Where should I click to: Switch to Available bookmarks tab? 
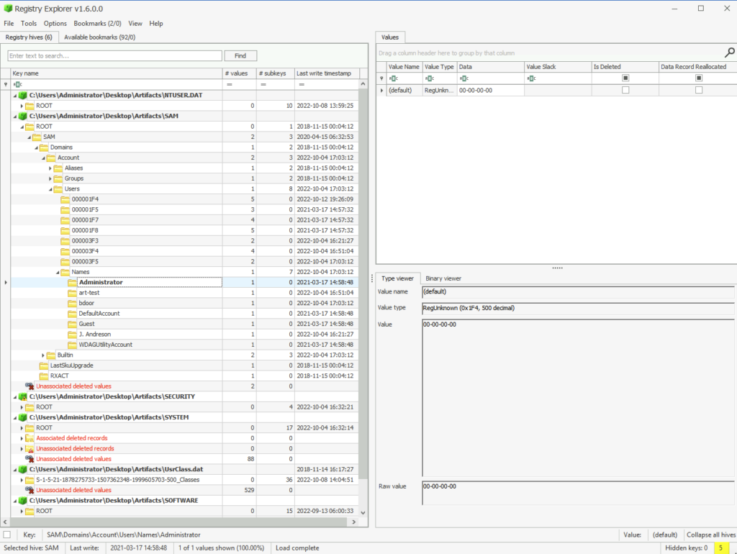pos(99,37)
